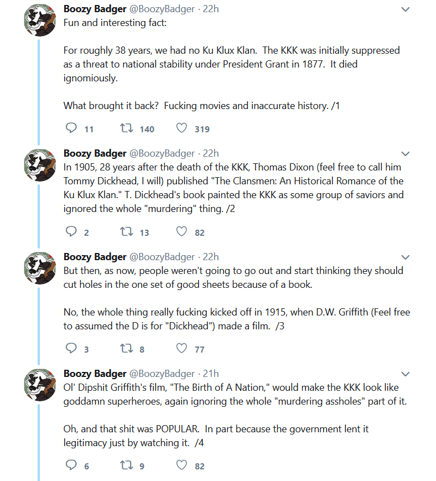Retweet the tweet with 9 retweets
This screenshot has width=436, height=481.
[x=126, y=465]
